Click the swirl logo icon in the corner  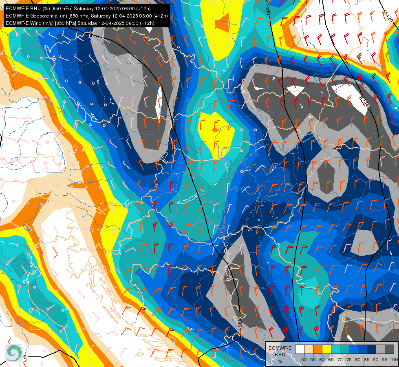14,353
